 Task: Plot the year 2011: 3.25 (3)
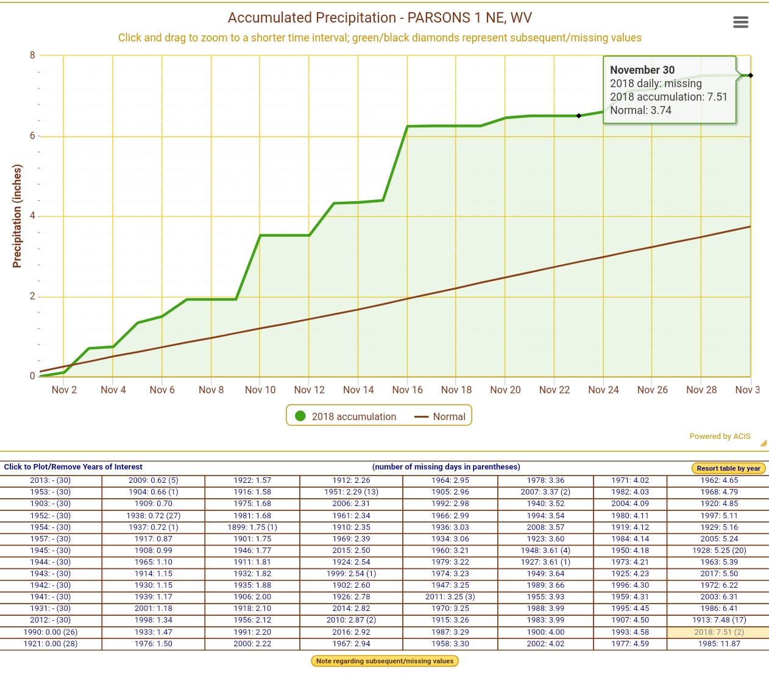coord(450,597)
